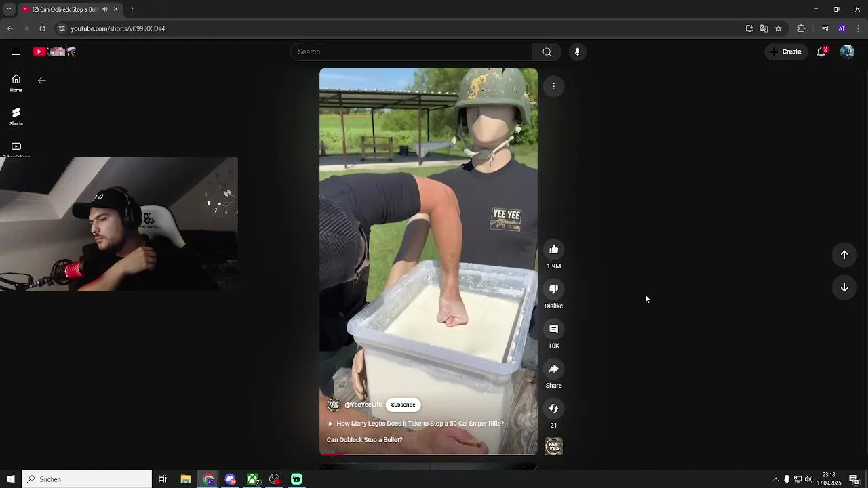The height and width of the screenshot is (488, 868).
Task: Click the YouTube logo
Action: [54, 52]
